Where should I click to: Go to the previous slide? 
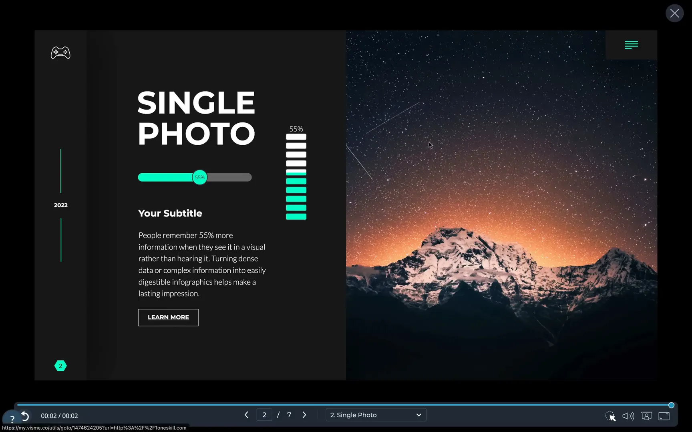246,415
